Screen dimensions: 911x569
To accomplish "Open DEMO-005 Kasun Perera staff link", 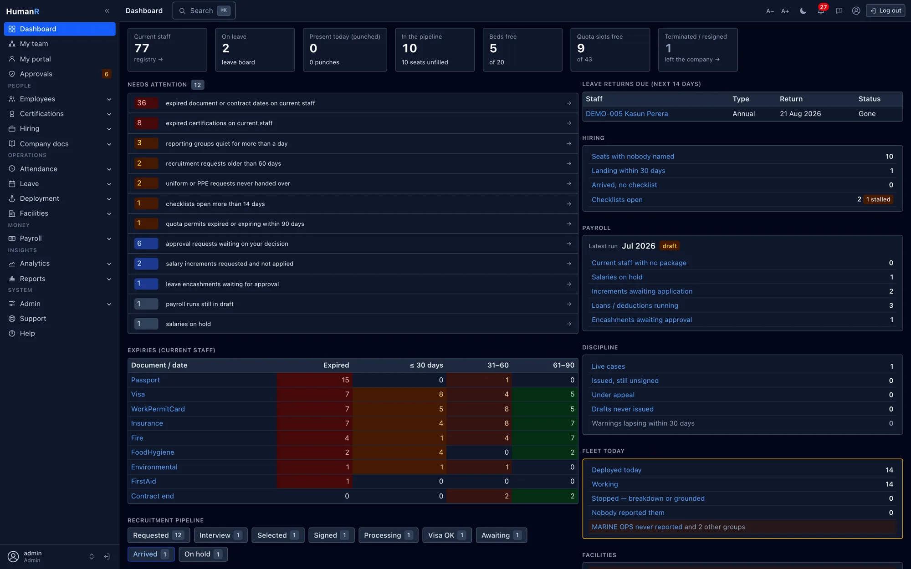I will 627,114.
